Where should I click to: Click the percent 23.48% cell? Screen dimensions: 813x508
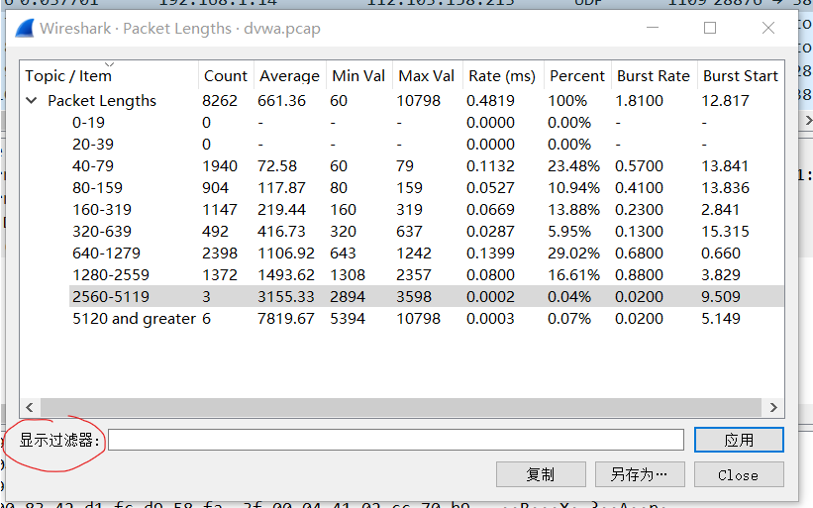coord(573,166)
